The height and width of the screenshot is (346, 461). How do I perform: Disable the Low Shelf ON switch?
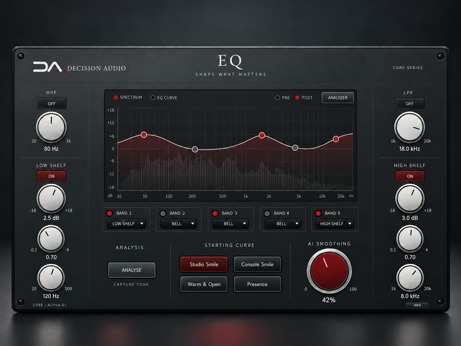tap(52, 176)
